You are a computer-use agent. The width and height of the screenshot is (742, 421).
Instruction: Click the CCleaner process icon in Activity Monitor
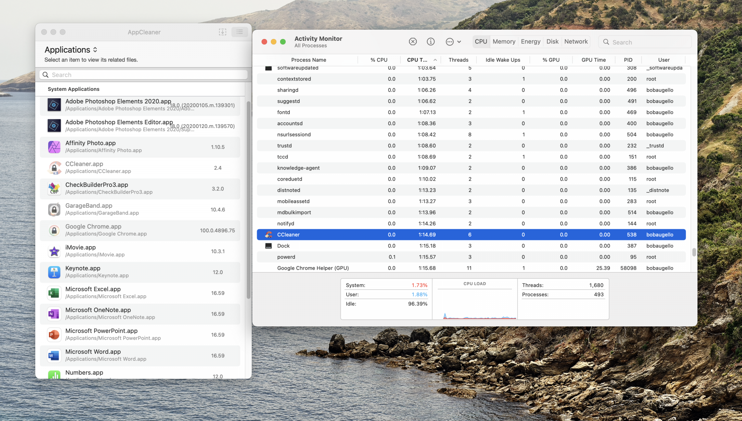269,234
